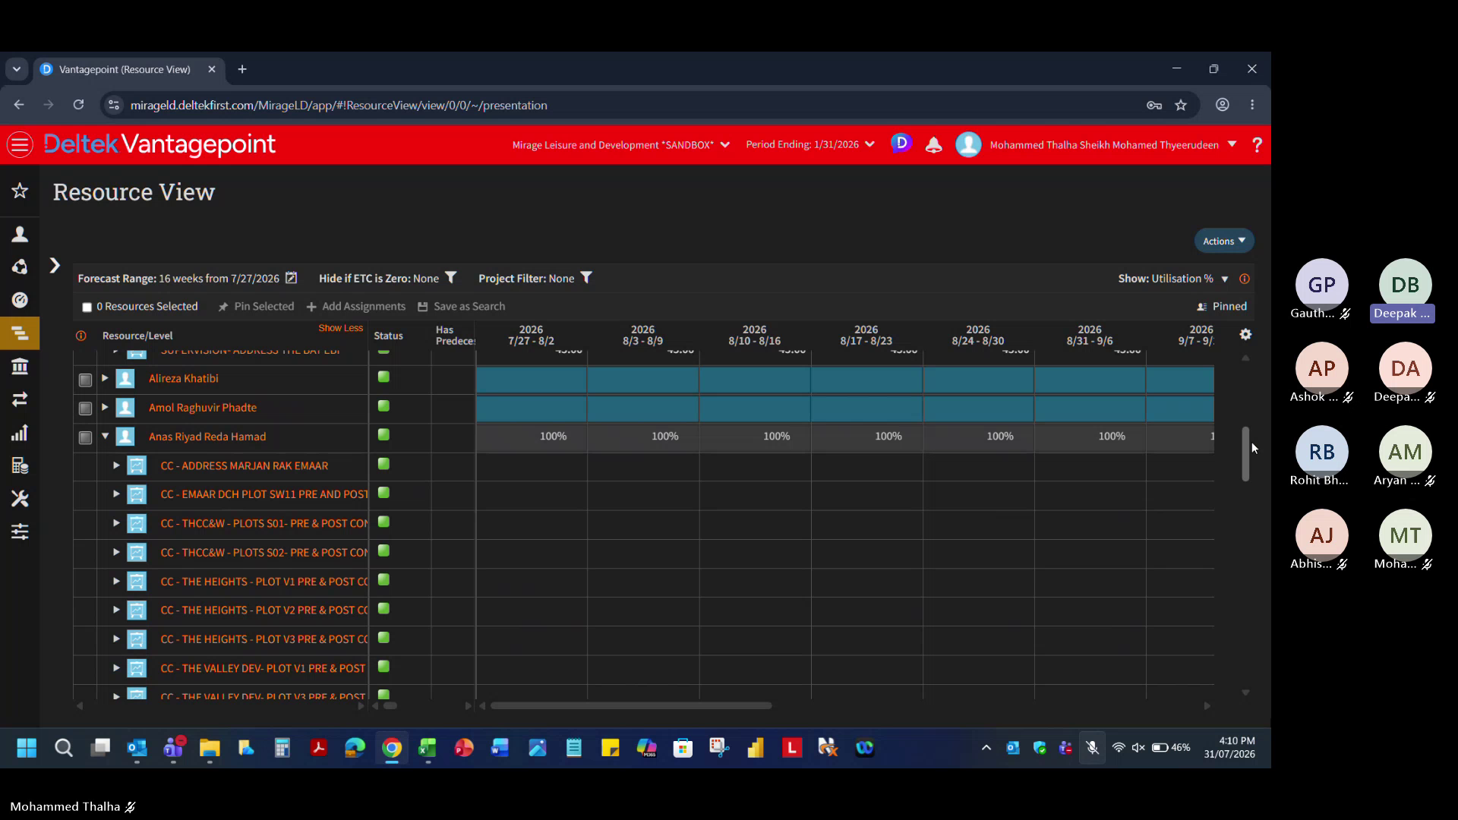Open File Explorer from the taskbar
Screen dimensions: 1458x820
pos(210,748)
